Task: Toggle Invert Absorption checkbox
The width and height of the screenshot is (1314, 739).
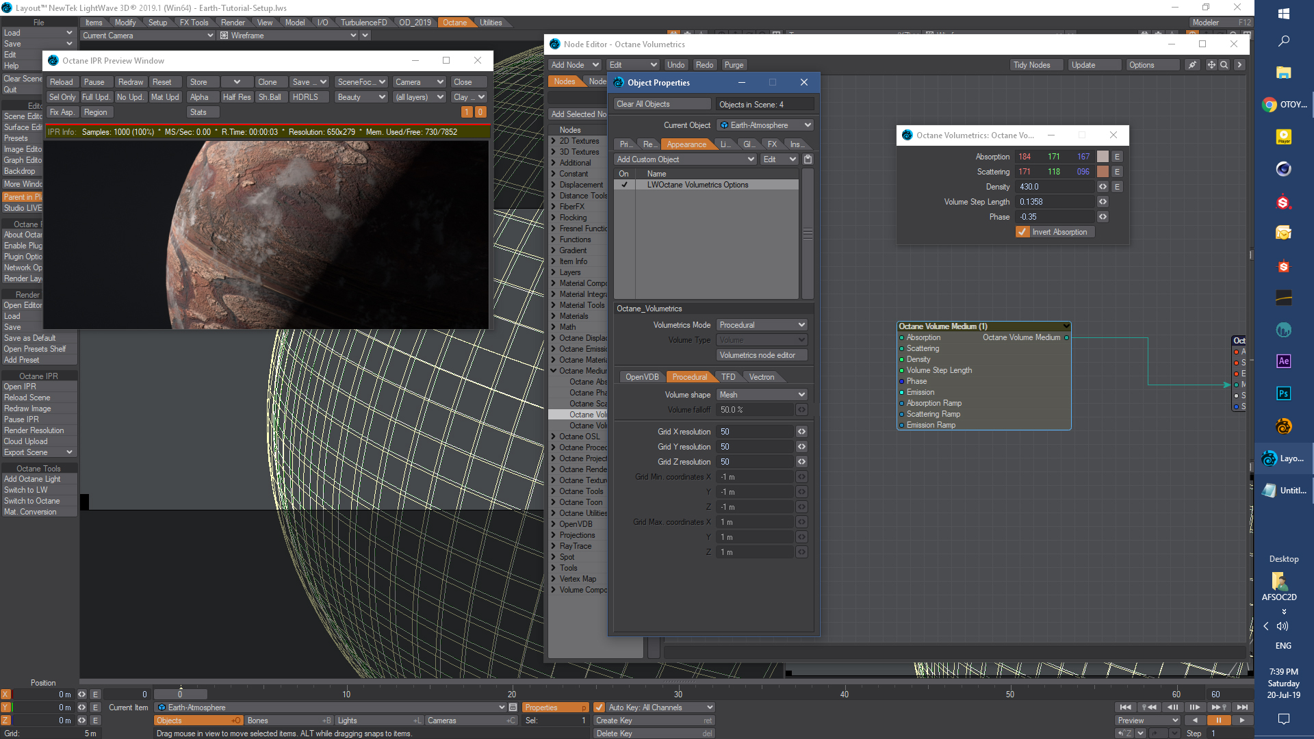Action: point(1022,232)
